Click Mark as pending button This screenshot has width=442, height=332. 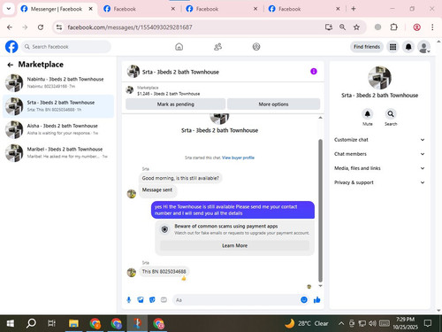(176, 104)
